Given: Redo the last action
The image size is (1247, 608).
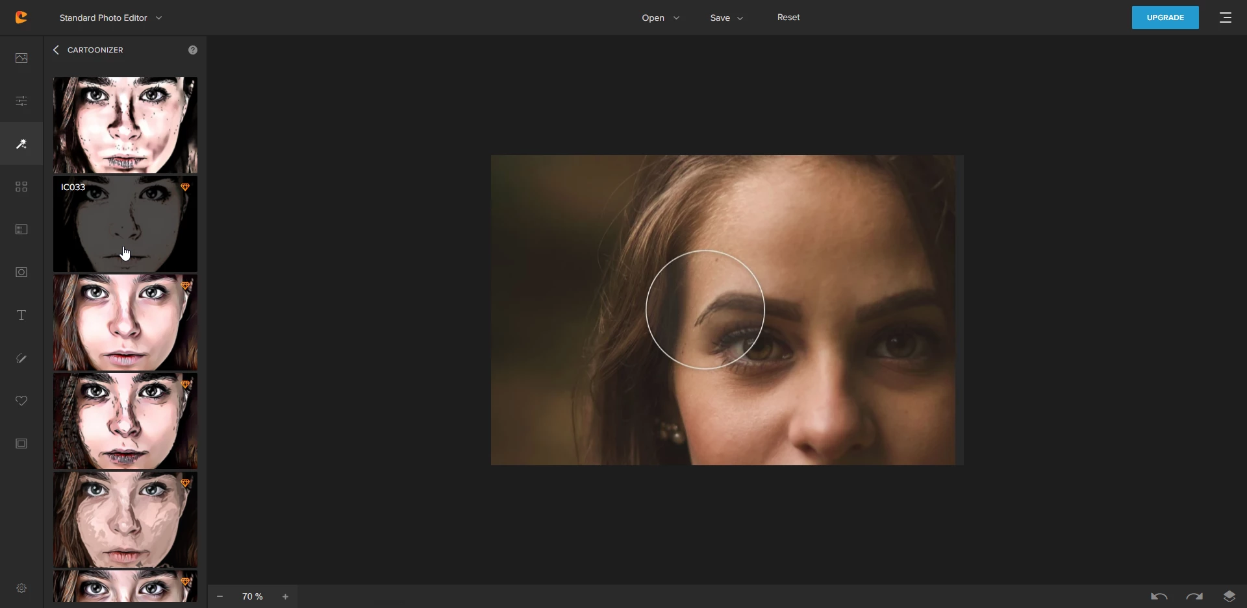Looking at the screenshot, I should coord(1194,596).
